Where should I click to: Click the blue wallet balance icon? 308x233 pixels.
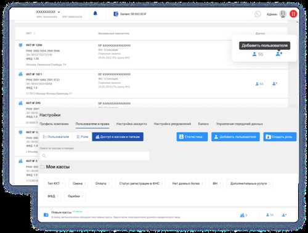116,14
